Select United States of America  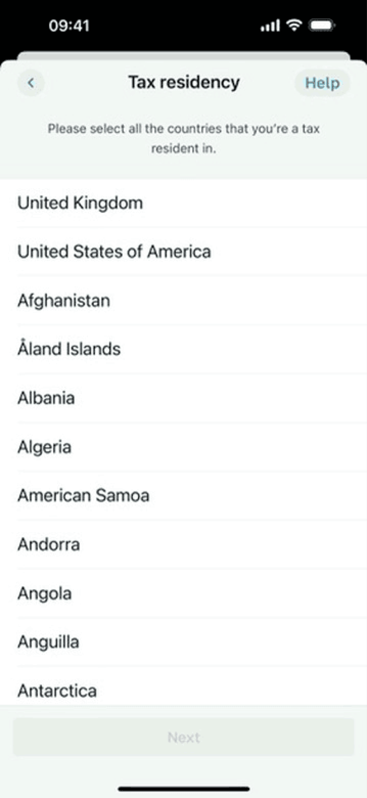click(x=114, y=251)
